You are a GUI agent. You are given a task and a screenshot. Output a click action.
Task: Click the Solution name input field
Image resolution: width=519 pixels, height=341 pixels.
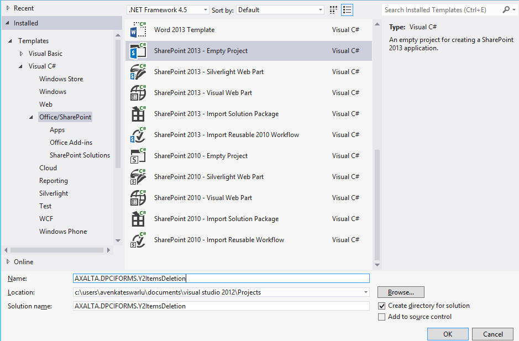221,306
